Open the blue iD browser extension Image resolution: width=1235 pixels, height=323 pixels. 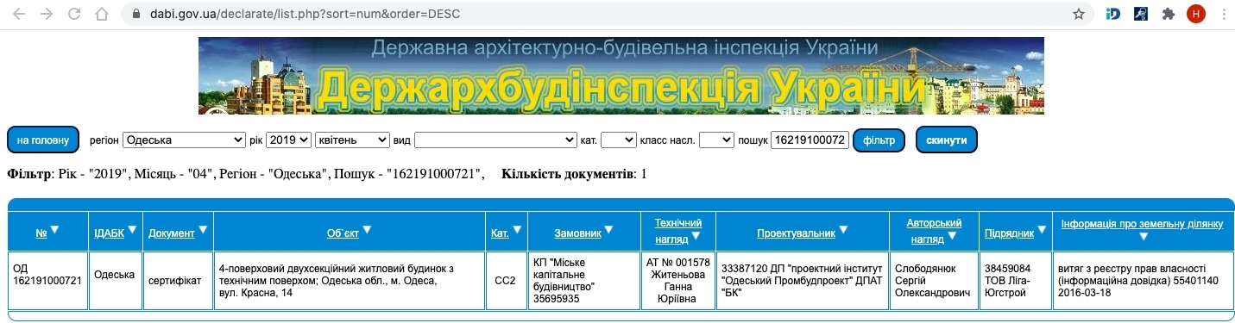(1112, 14)
